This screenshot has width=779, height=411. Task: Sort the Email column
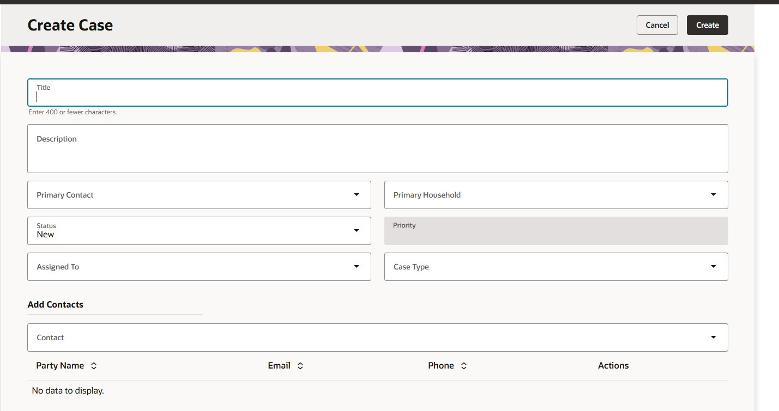(x=300, y=365)
